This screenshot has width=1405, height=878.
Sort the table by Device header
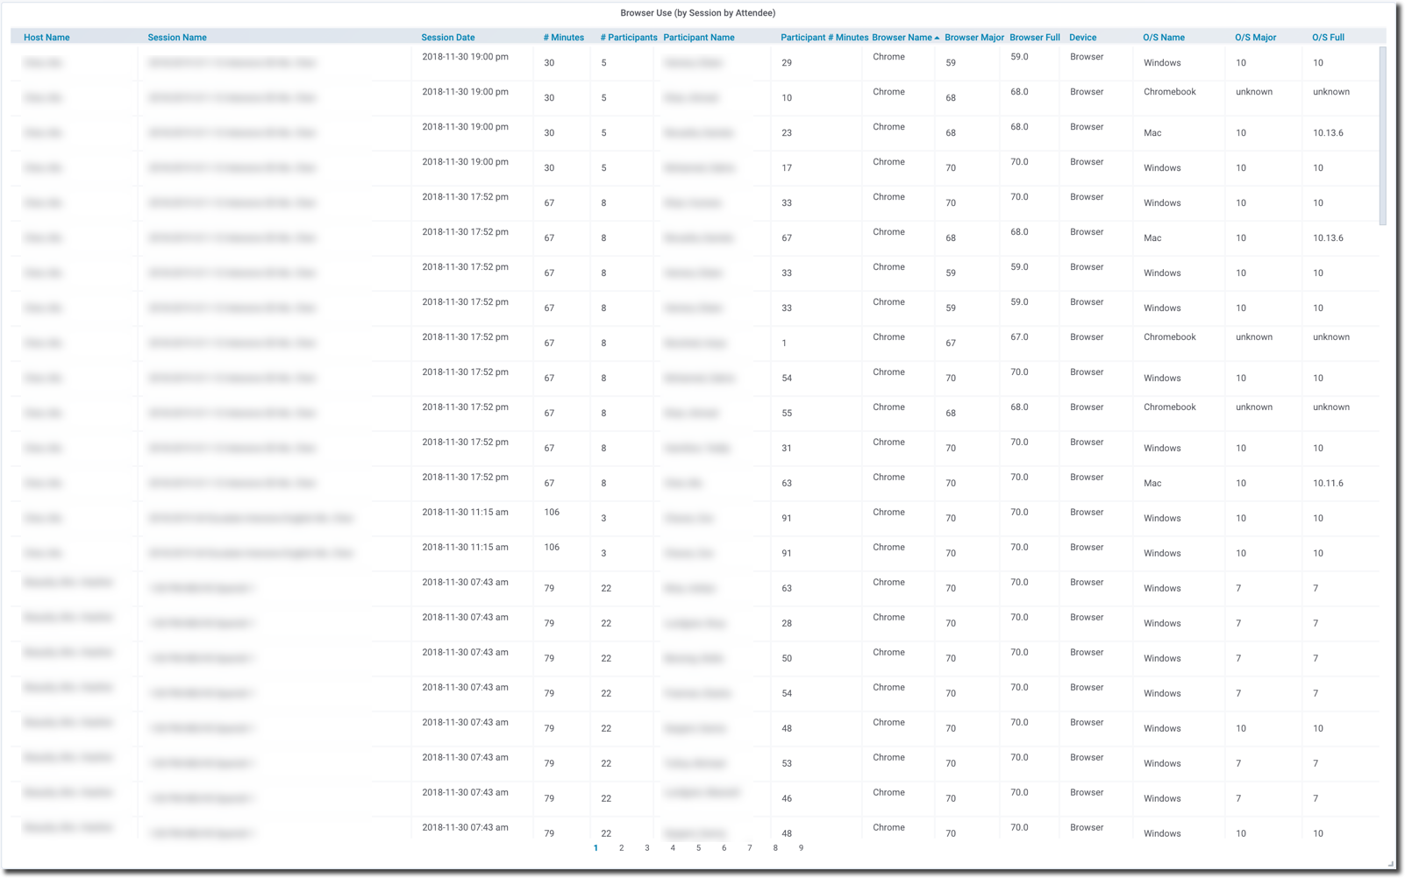click(1082, 38)
